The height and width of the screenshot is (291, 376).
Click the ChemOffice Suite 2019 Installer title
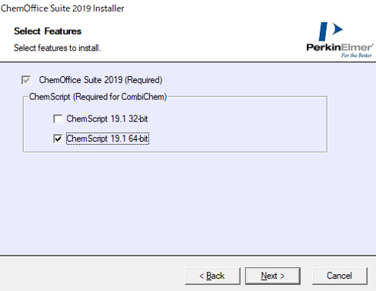(62, 8)
